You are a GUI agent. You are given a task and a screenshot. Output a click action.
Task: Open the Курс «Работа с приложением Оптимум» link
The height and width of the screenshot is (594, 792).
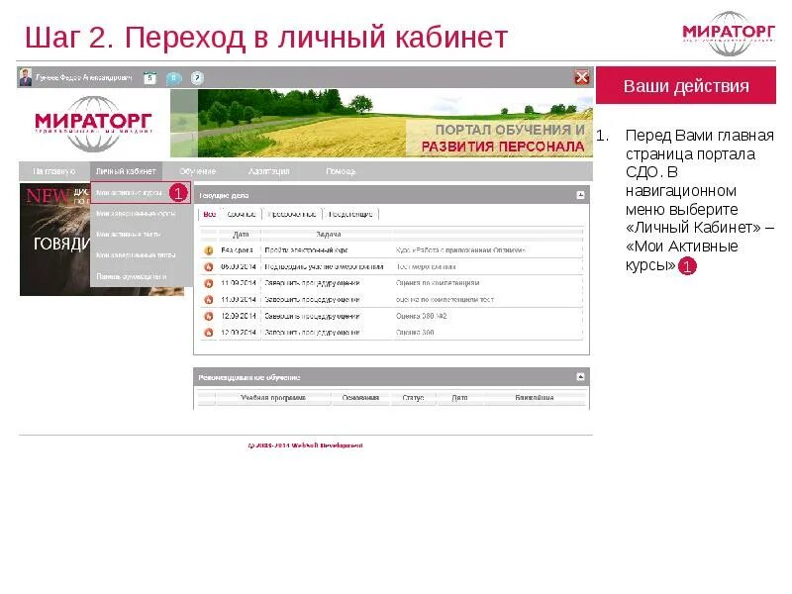click(460, 250)
